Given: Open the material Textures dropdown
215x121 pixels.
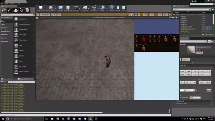Looking at the screenshot, I should click(x=199, y=53).
